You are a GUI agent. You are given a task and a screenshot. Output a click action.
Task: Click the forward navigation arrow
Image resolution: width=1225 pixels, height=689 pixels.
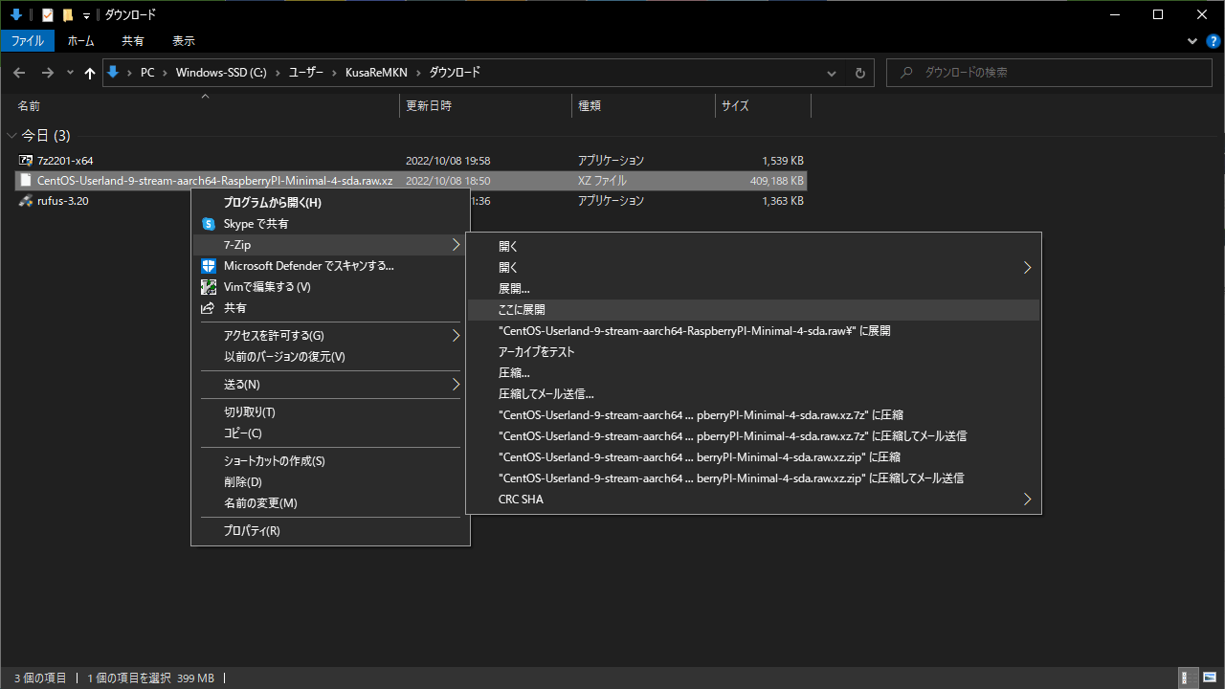click(x=47, y=73)
